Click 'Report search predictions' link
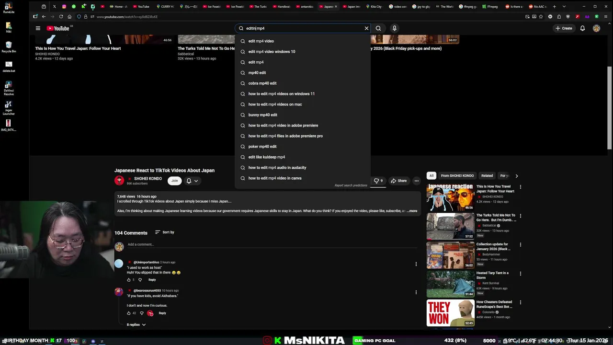 351,185
